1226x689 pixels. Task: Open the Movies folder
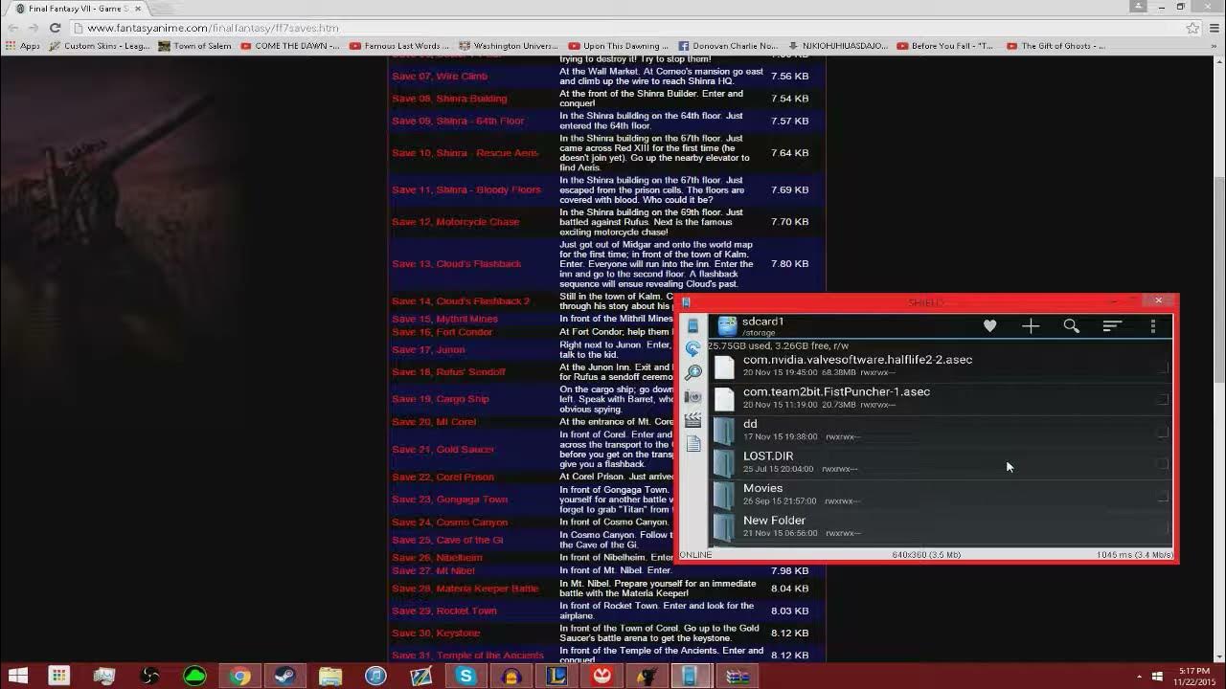[x=941, y=495]
